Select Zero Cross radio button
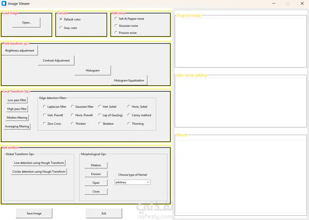309x220 pixels. point(44,123)
